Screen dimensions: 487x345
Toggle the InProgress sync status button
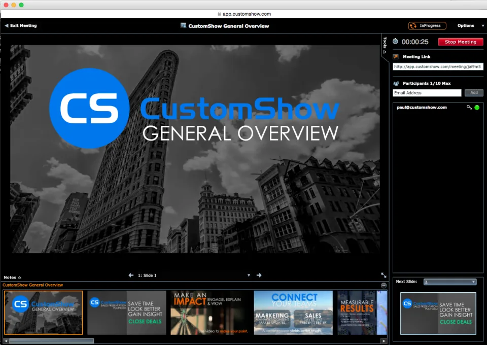coord(427,26)
